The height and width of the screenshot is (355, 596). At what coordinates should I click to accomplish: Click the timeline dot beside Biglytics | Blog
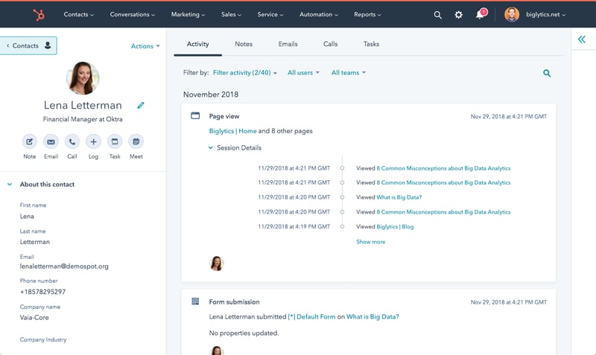coord(342,227)
